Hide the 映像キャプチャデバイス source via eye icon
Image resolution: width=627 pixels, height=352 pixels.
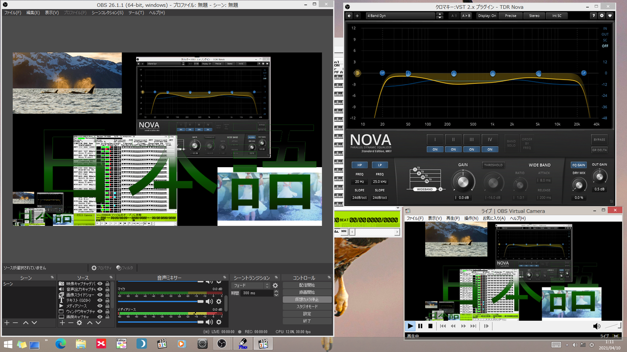point(100,284)
